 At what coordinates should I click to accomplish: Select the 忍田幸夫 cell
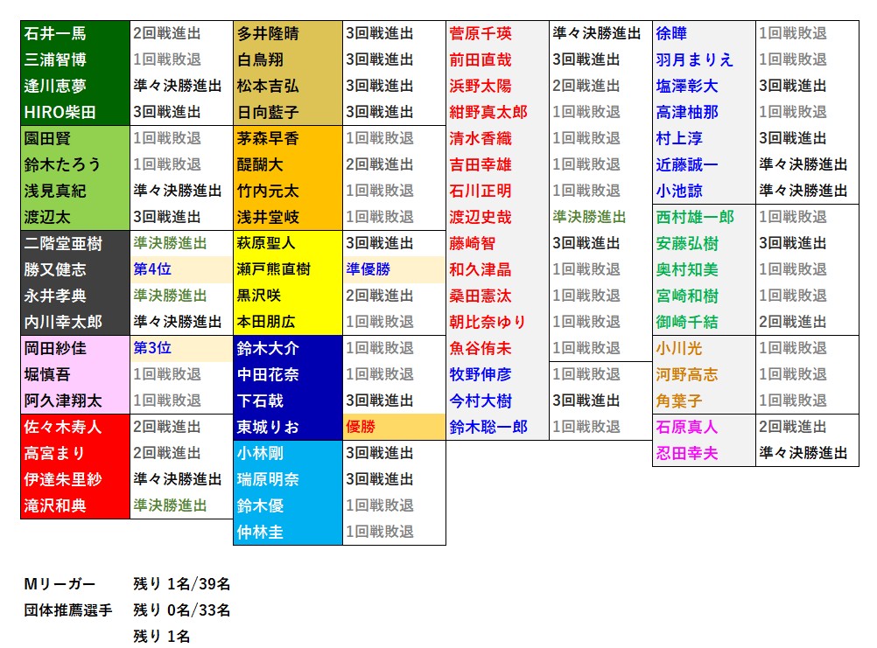click(705, 454)
